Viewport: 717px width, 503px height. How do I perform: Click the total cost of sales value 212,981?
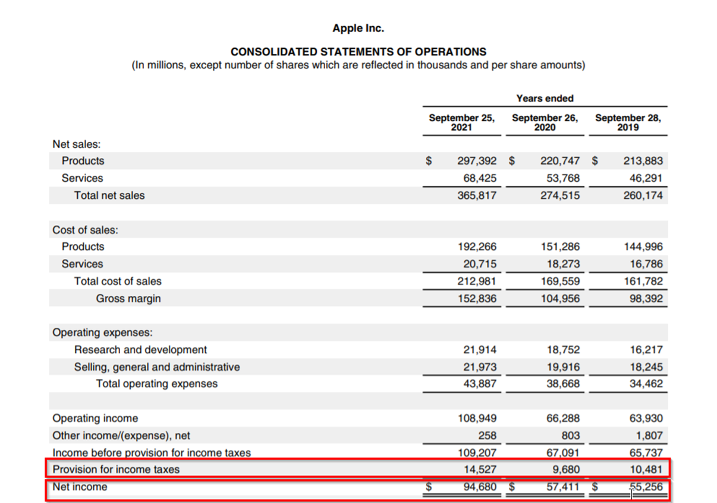pyautogui.click(x=477, y=281)
